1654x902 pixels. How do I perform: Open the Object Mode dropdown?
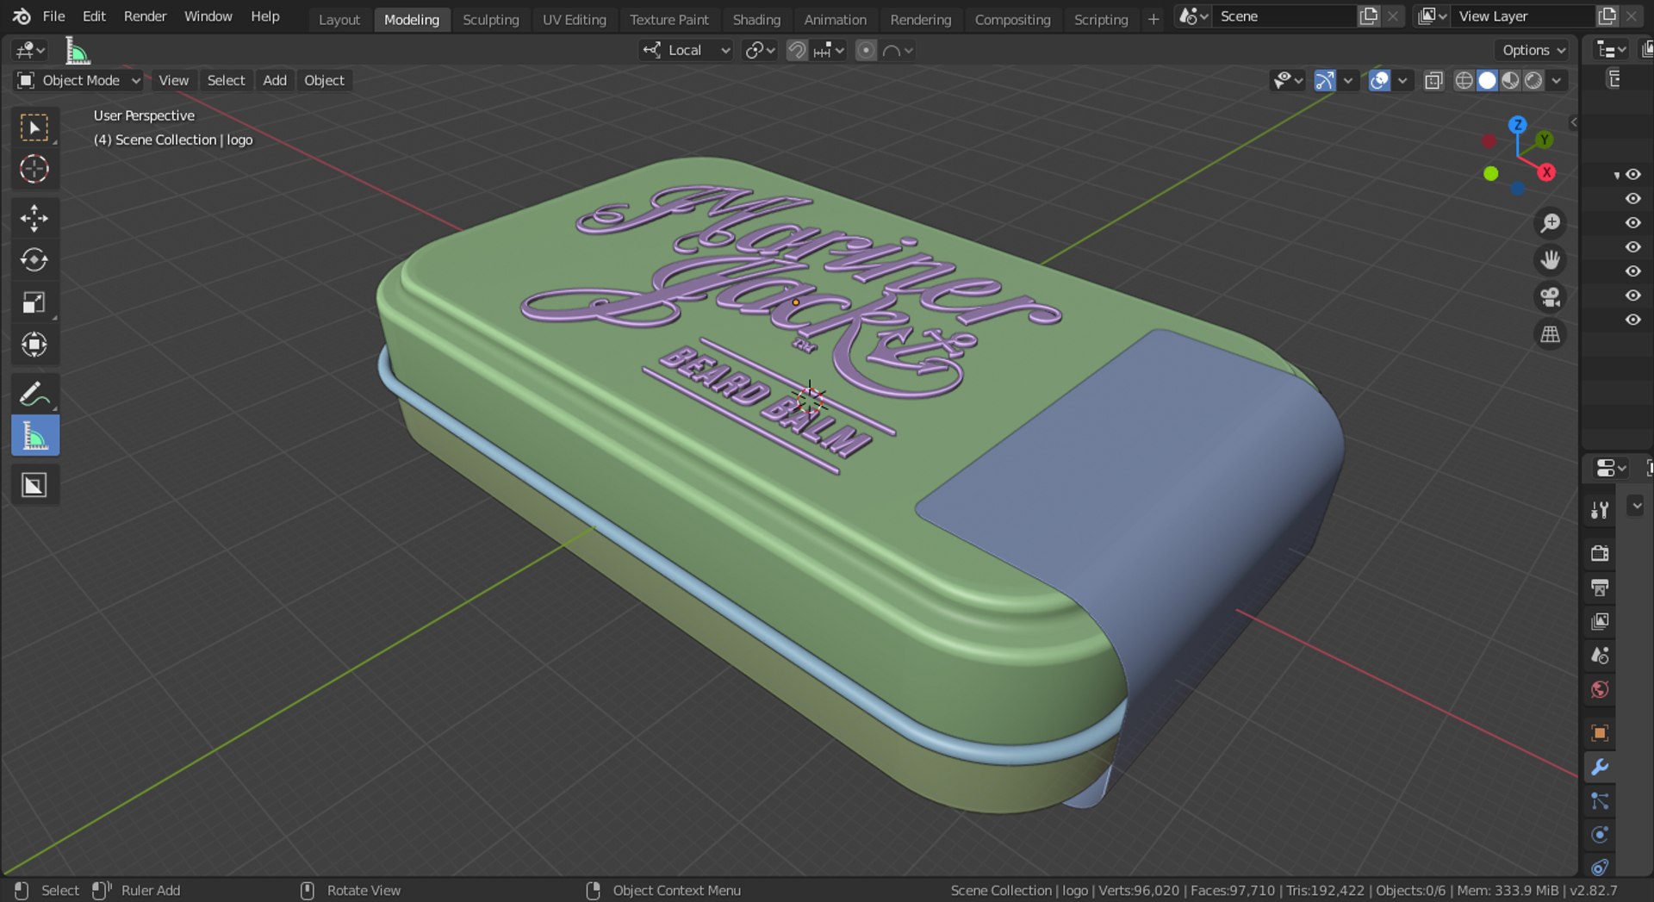tap(78, 81)
